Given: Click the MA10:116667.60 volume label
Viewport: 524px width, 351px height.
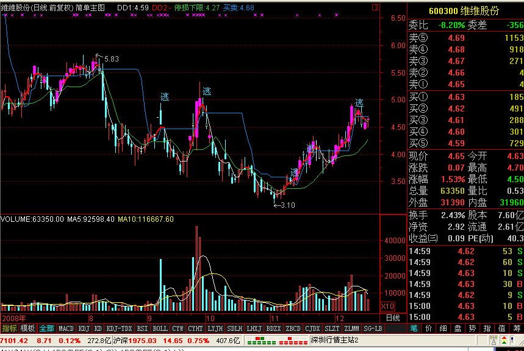Looking at the screenshot, I should point(146,219).
